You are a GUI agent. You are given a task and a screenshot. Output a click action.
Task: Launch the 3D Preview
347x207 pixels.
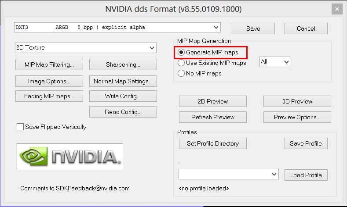tap(297, 101)
